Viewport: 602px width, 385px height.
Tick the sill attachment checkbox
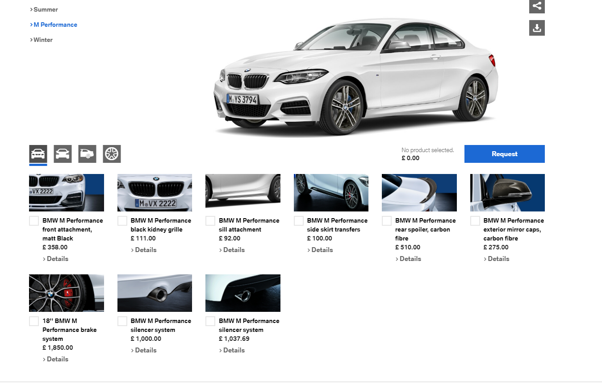pos(210,221)
